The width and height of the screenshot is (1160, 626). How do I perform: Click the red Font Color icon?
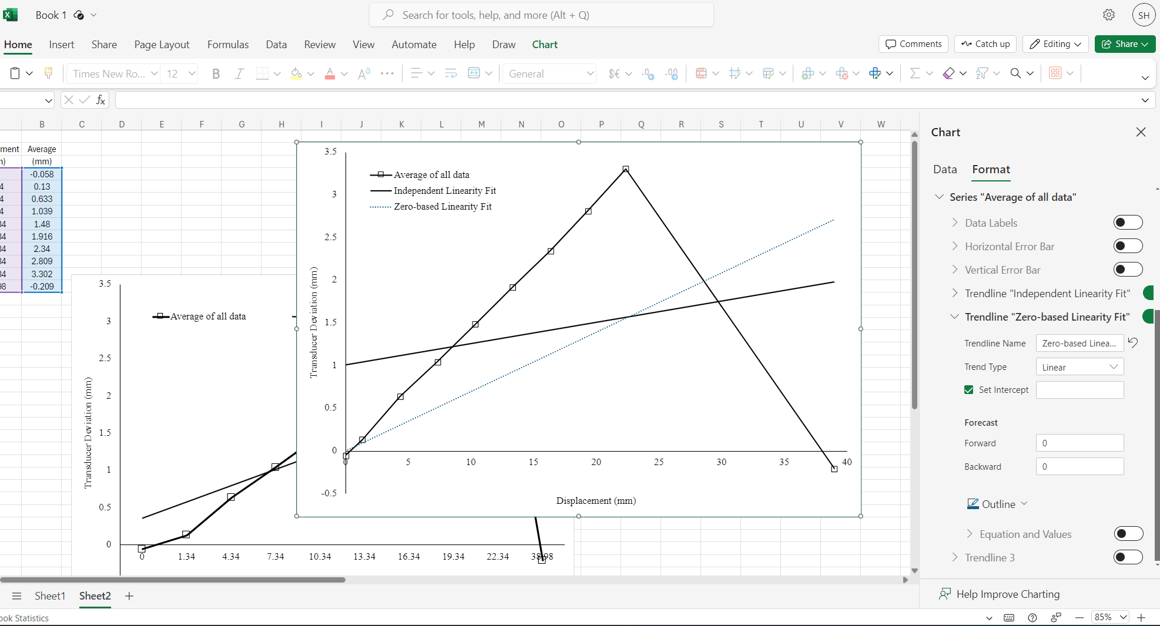[x=330, y=73]
